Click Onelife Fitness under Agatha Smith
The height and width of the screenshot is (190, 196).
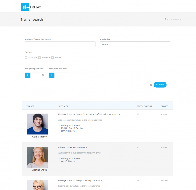pos(68,161)
